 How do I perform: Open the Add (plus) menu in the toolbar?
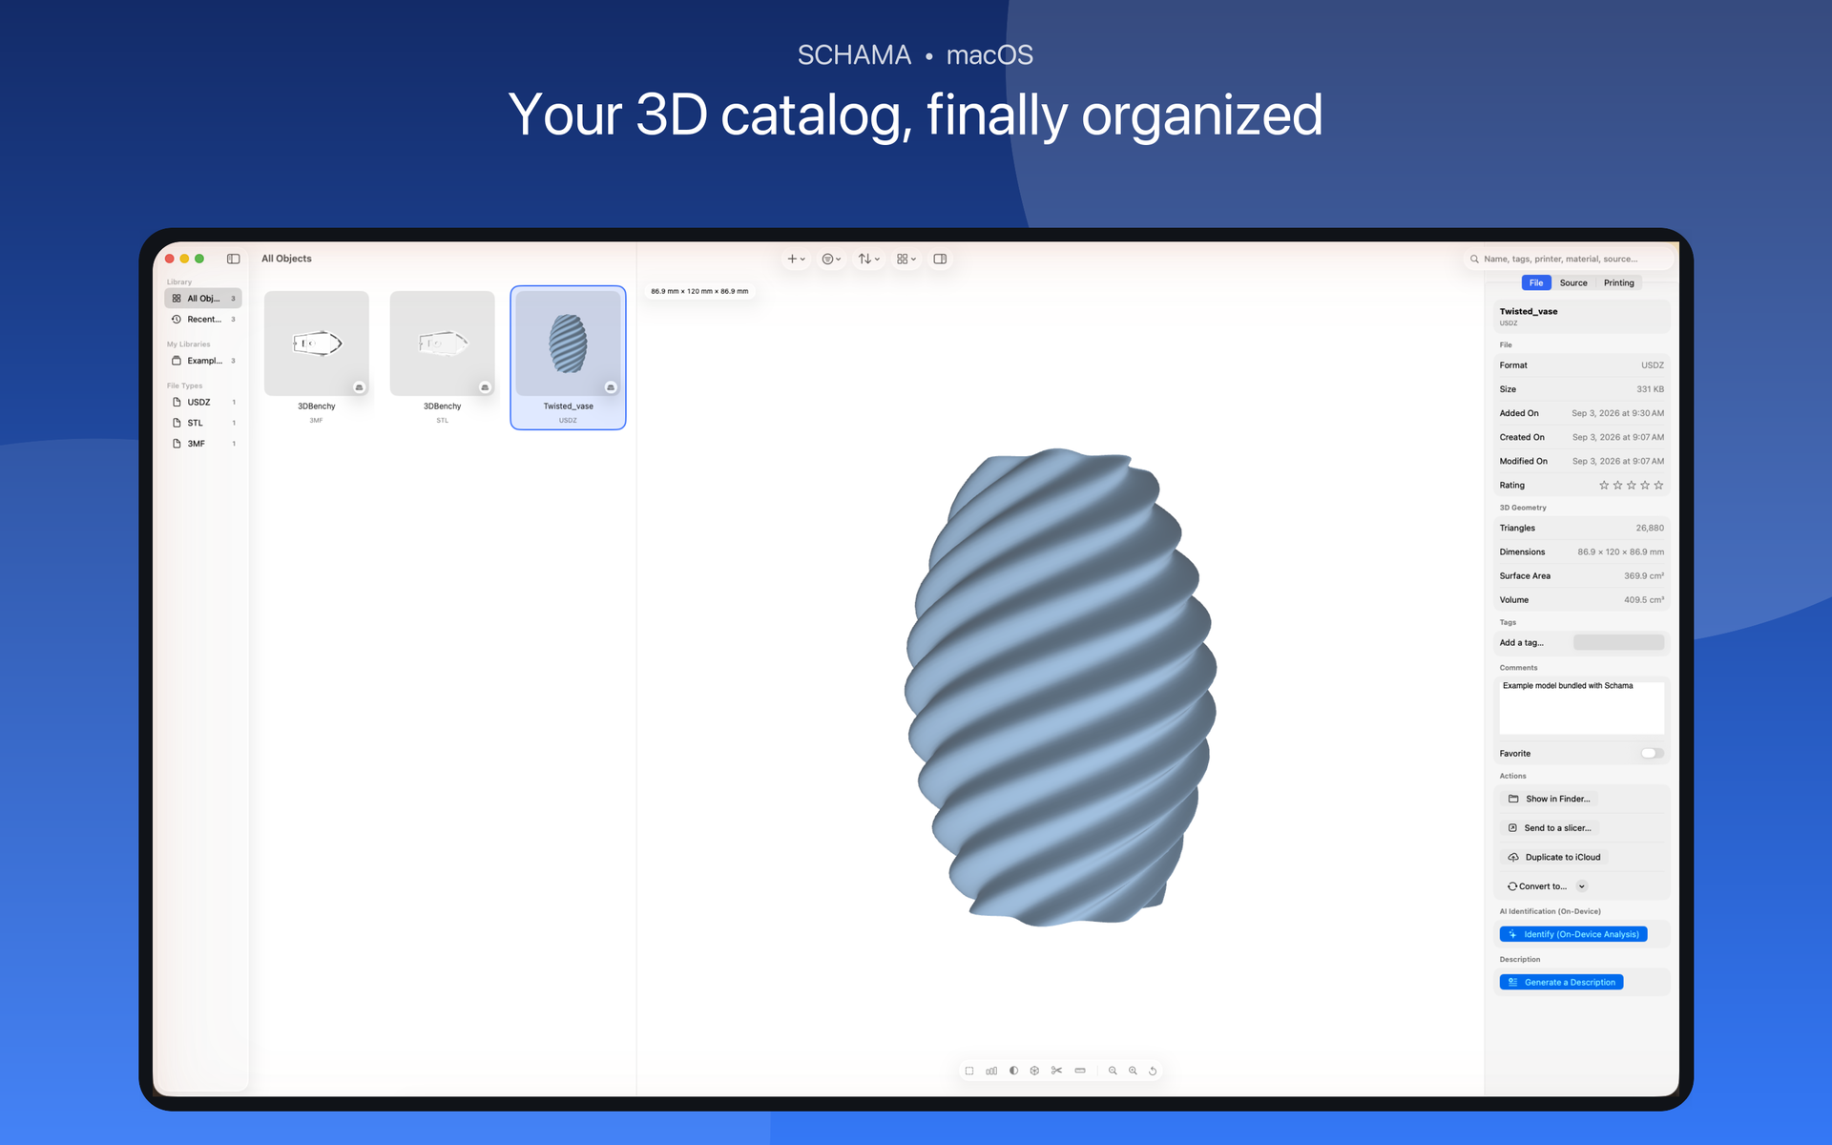pos(796,259)
